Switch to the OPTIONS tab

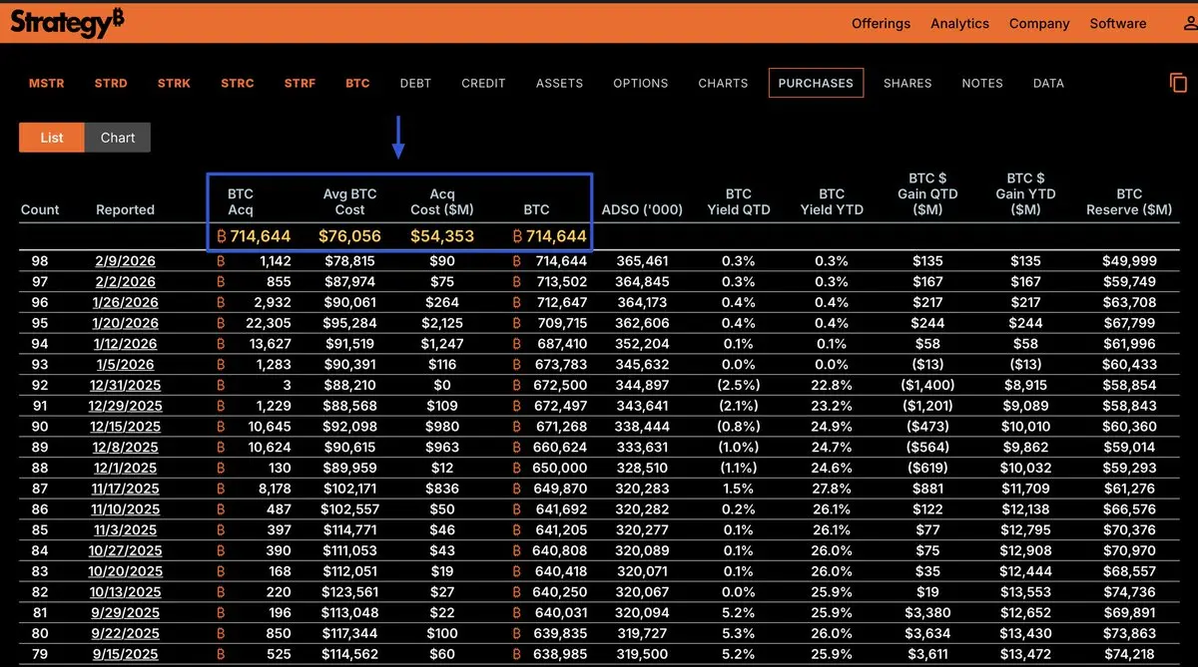641,84
